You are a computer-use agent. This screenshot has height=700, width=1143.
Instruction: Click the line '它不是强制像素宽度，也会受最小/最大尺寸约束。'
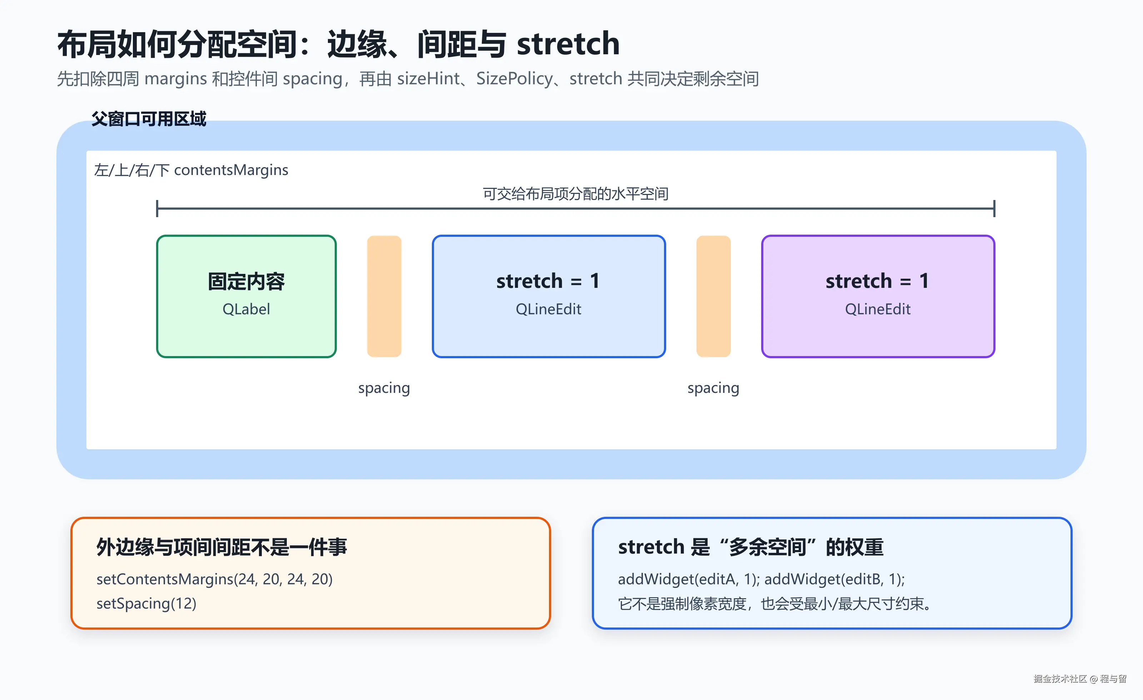tap(775, 604)
